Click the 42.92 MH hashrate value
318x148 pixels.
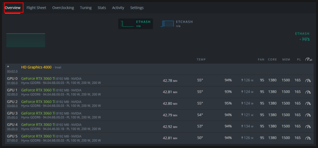point(170,127)
